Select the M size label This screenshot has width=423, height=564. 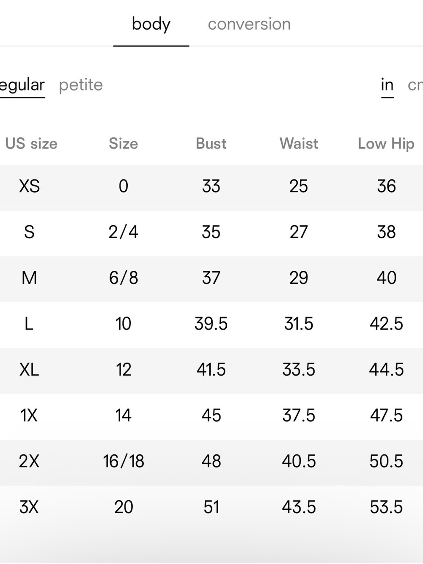click(29, 278)
